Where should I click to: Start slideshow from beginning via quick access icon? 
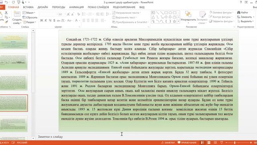tap(19, 2)
